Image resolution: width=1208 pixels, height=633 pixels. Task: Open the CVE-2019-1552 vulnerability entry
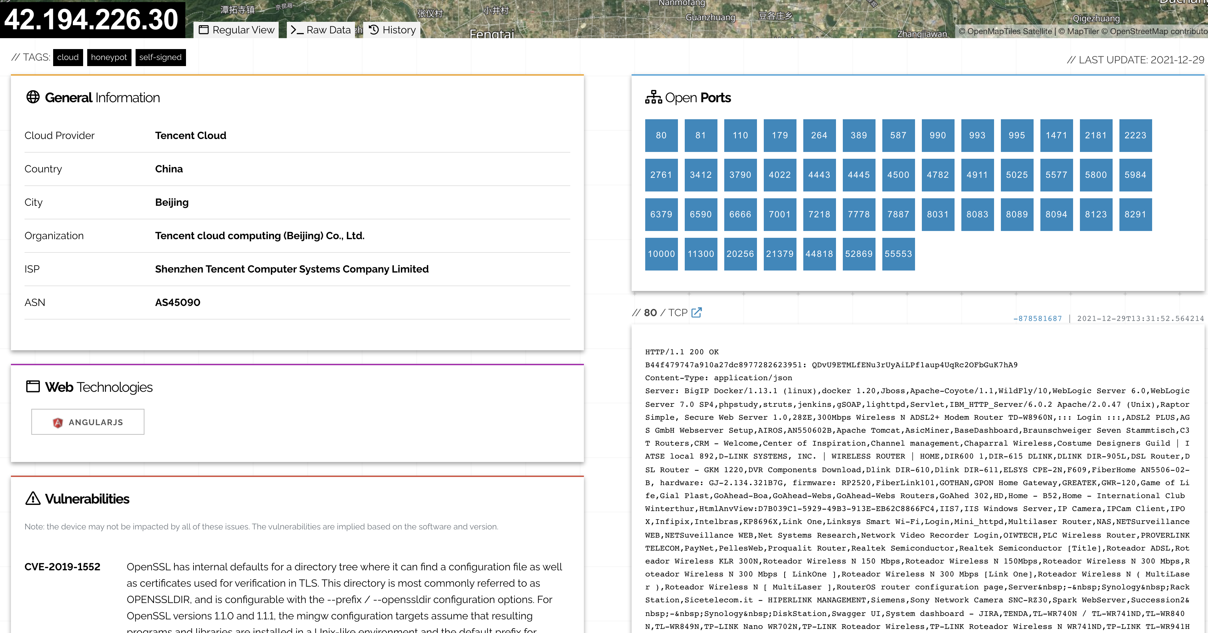coord(62,567)
